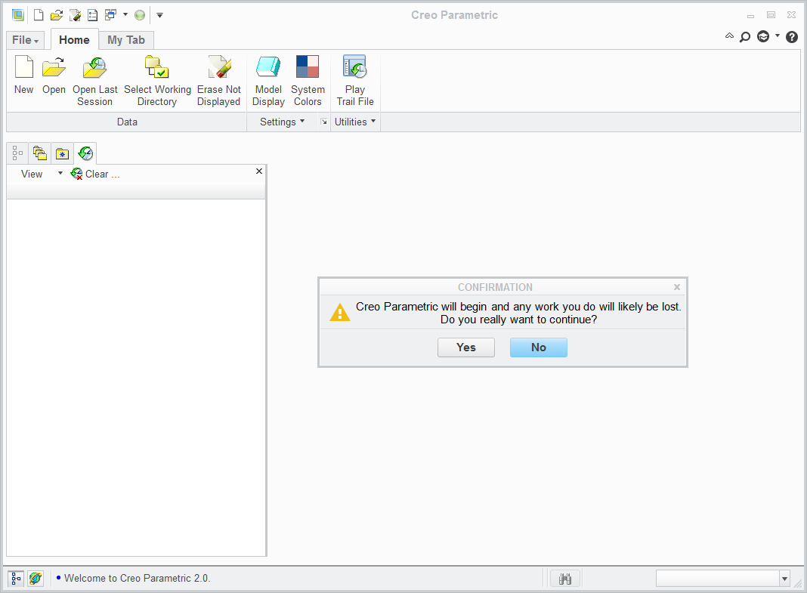
Task: Click the new document icon in quick access toolbar
Action: (x=39, y=15)
